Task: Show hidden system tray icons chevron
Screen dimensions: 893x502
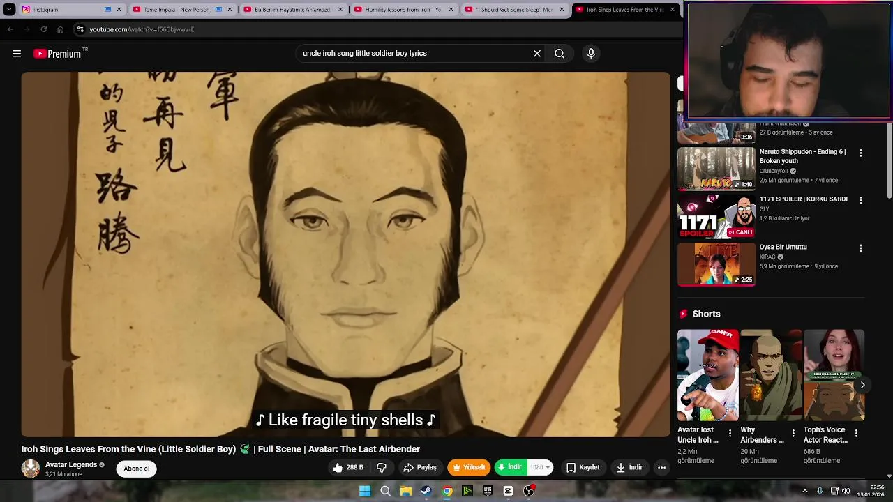Action: pos(804,492)
